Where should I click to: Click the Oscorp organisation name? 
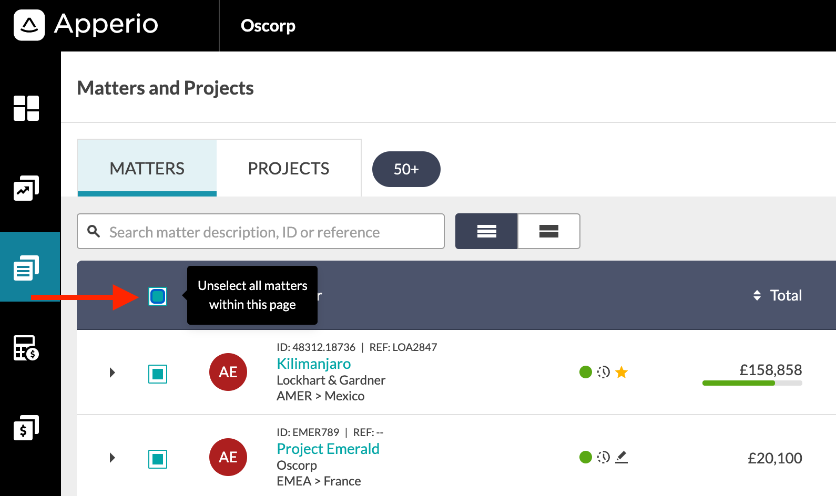click(x=268, y=26)
